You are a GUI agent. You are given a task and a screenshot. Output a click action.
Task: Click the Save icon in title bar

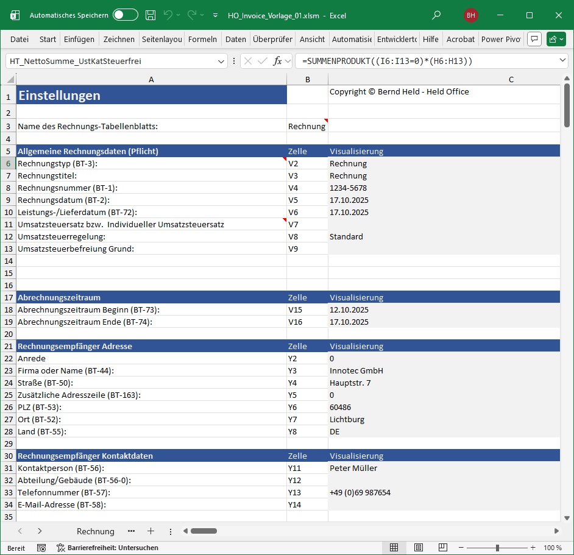[151, 15]
